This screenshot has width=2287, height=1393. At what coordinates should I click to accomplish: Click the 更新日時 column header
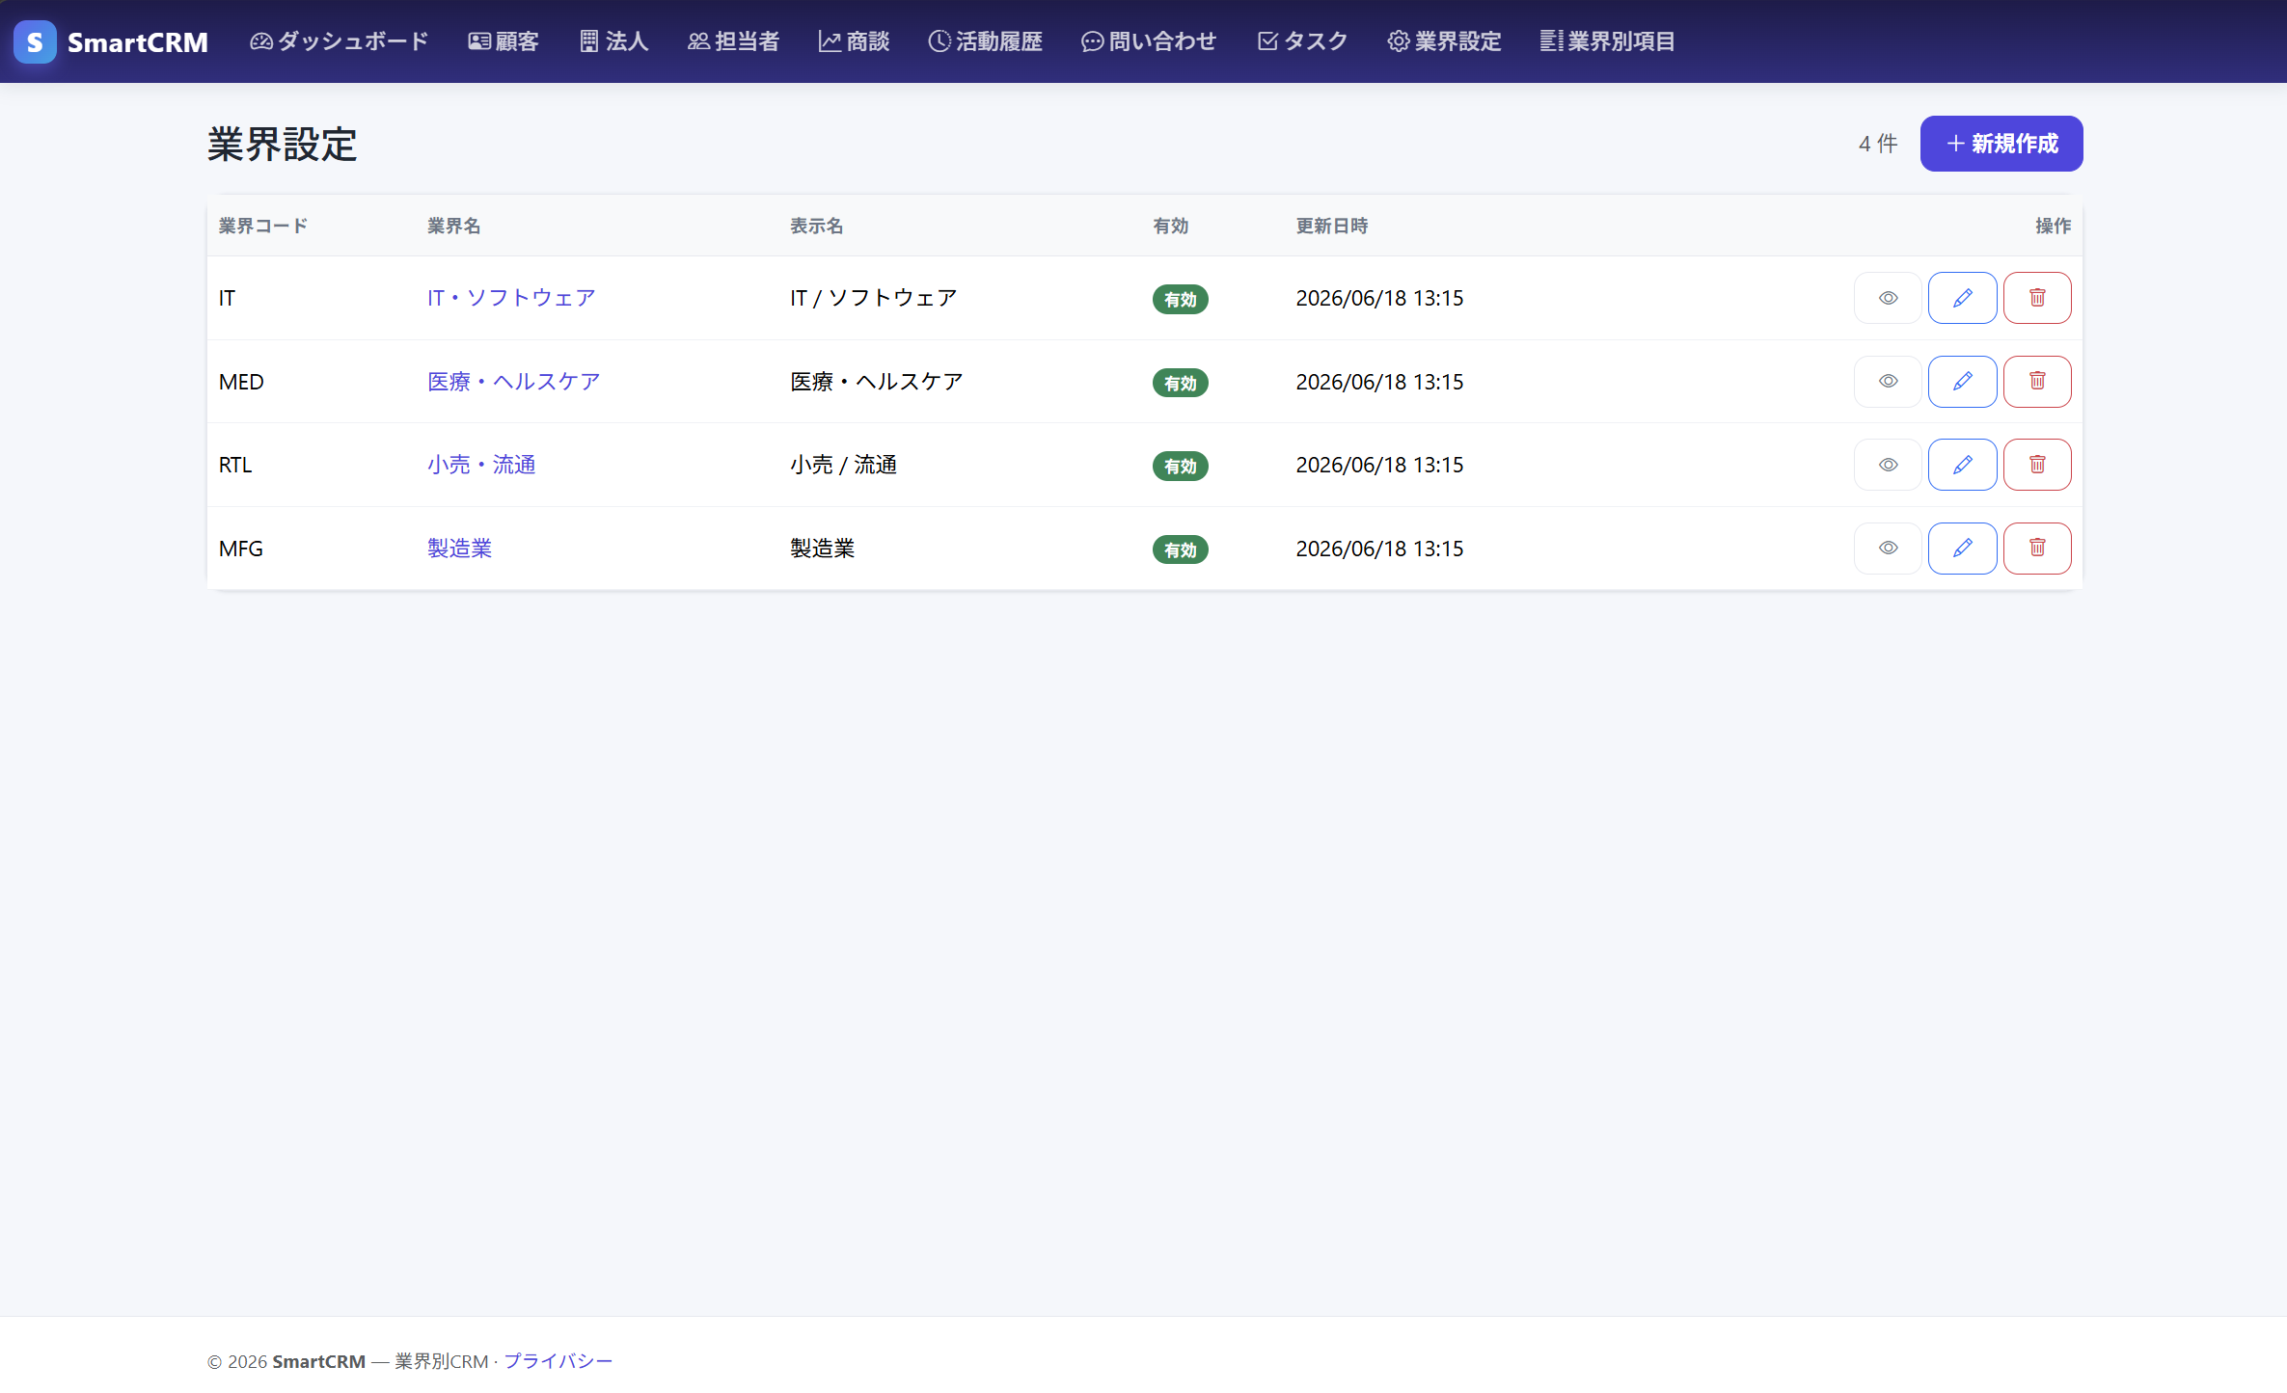[x=1331, y=226]
